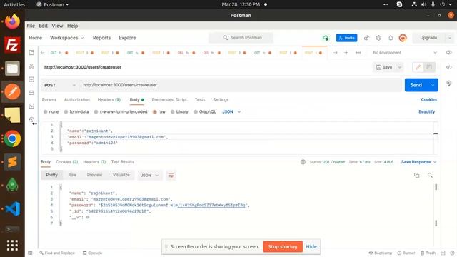The height and width of the screenshot is (257, 457).
Task: Expand the Save button arrow
Action: [400, 67]
